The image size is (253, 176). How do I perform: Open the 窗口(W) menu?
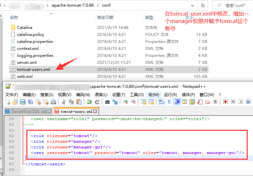coord(207,95)
